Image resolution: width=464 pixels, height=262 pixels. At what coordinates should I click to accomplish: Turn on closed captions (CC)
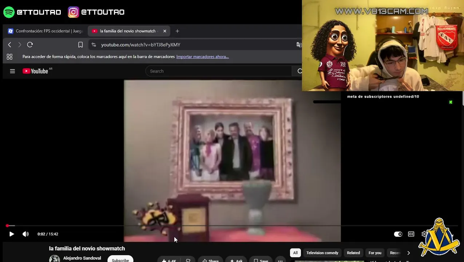click(x=411, y=234)
